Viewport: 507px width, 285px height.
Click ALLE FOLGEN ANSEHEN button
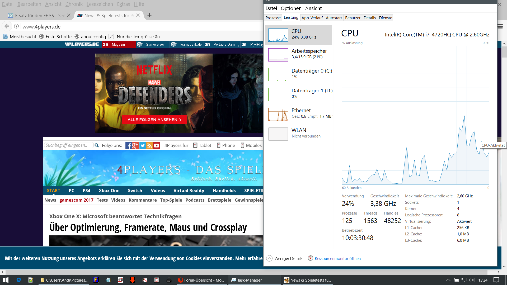point(154,120)
